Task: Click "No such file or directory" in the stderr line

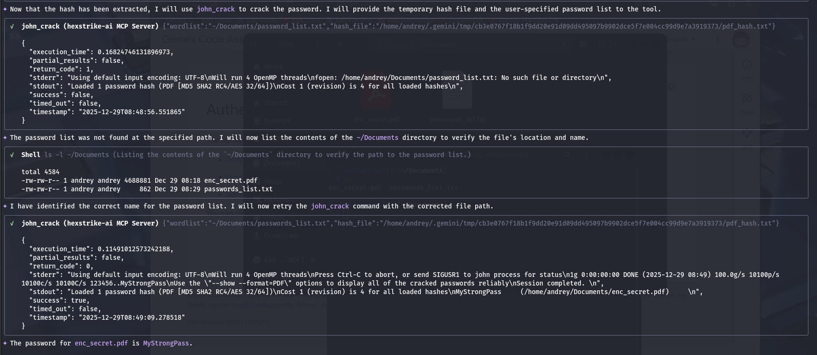Action: point(549,78)
